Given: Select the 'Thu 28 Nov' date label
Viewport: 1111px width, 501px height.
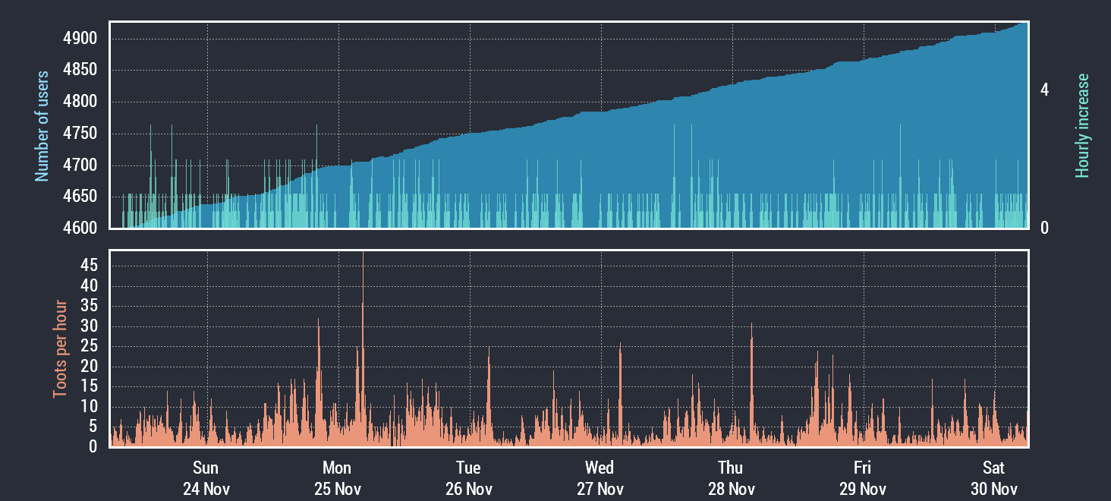Looking at the screenshot, I should click(x=731, y=478).
